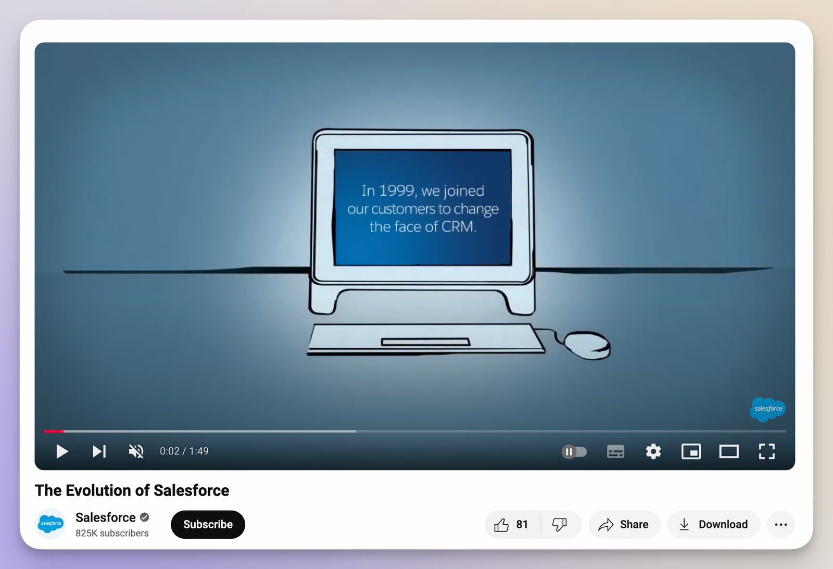Enter Theater mode
833x569 pixels.
[x=728, y=451]
